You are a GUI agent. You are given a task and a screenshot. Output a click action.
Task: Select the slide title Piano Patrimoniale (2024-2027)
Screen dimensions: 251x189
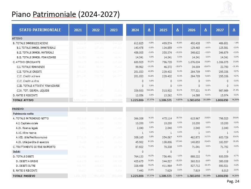pos(65,14)
